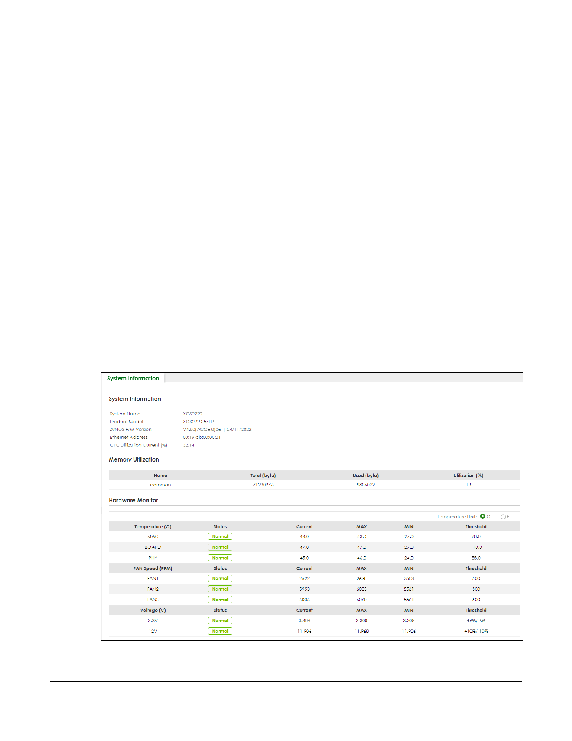
Task: Click FAN1 min speed 2553
Action: click(409, 579)
